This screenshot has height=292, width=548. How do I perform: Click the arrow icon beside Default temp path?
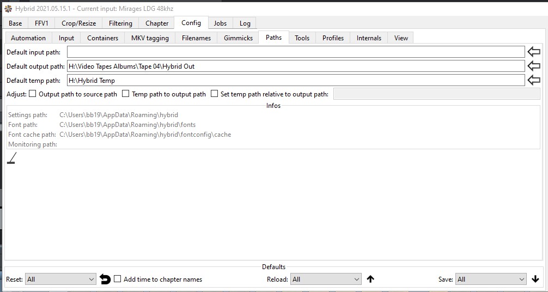tap(534, 80)
